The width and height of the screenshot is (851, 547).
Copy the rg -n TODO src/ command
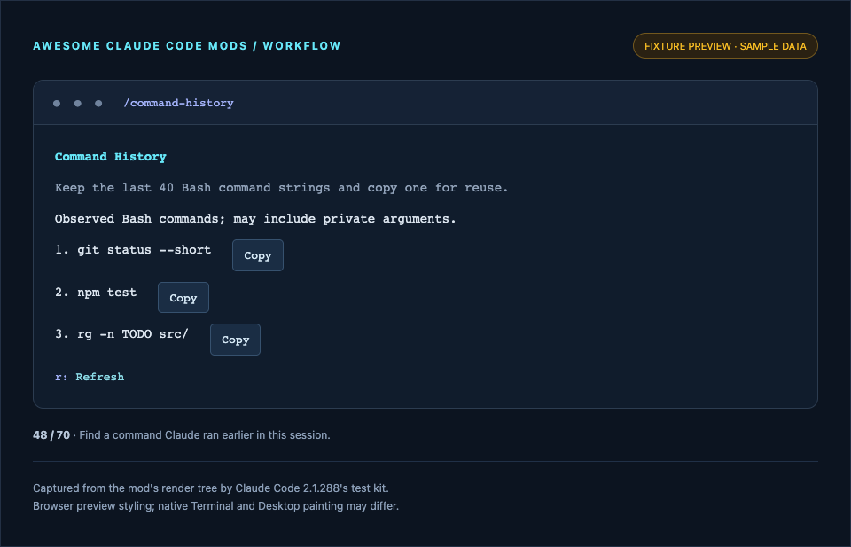pos(235,340)
